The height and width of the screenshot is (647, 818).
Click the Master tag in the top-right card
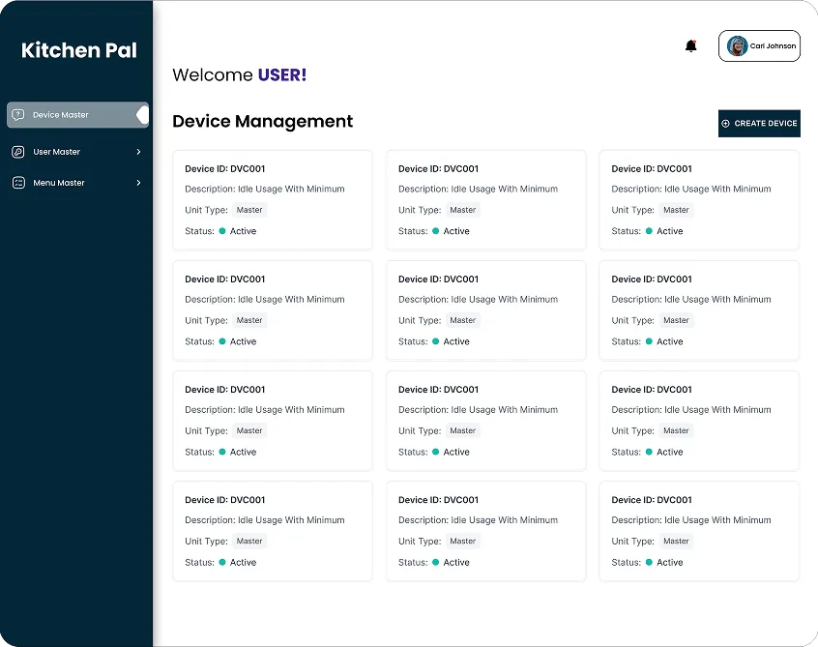(x=676, y=210)
